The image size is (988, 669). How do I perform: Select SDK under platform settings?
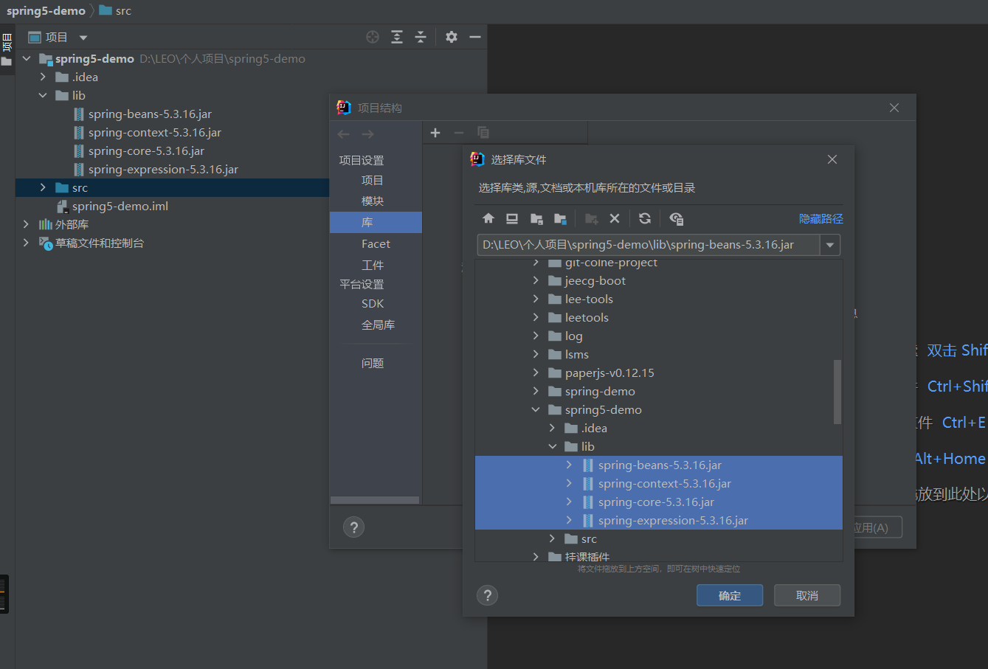[373, 304]
